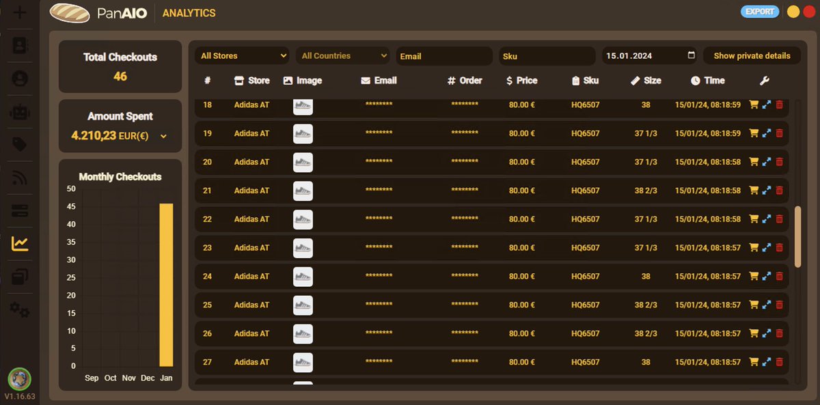Expand row 19 via the arrows icon
820x405 pixels.
pyautogui.click(x=766, y=133)
